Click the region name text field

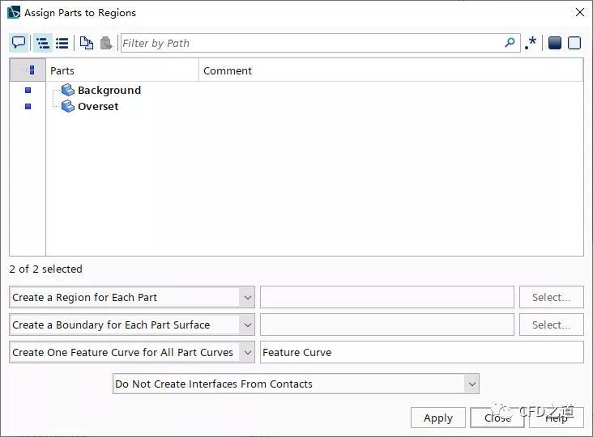click(x=387, y=297)
